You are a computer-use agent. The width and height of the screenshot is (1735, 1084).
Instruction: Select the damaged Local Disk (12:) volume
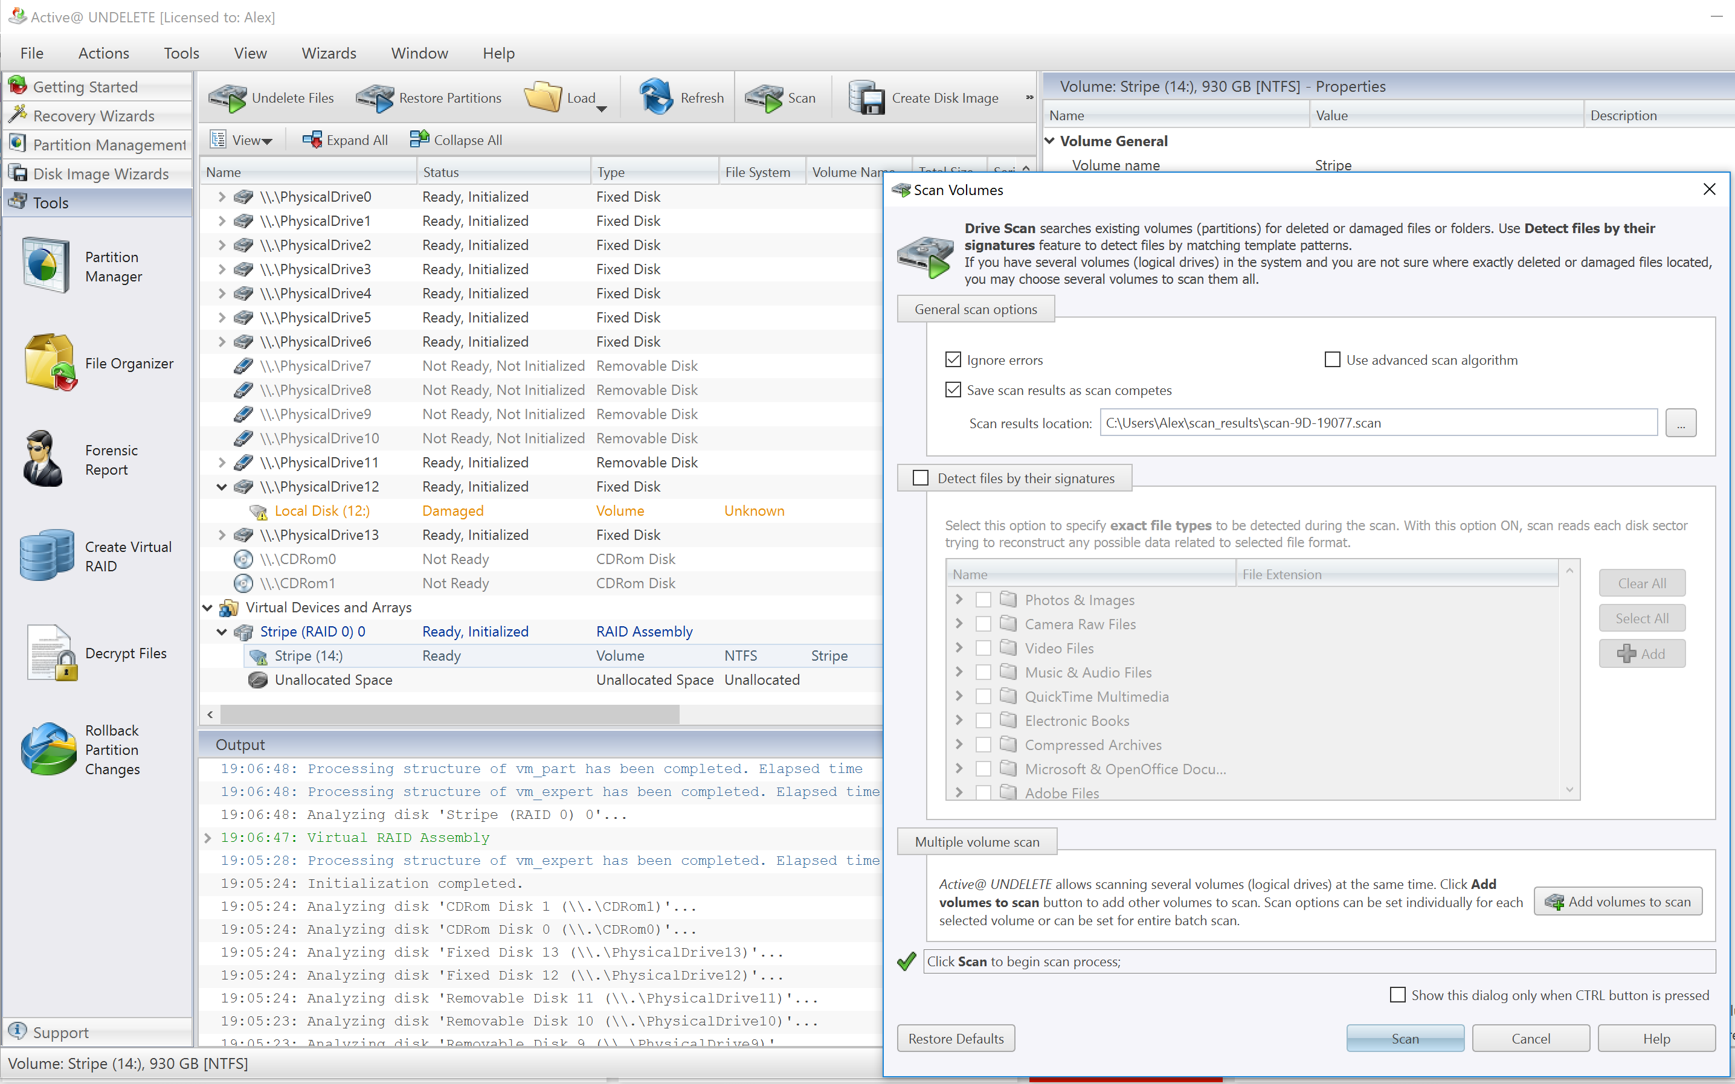coord(322,510)
